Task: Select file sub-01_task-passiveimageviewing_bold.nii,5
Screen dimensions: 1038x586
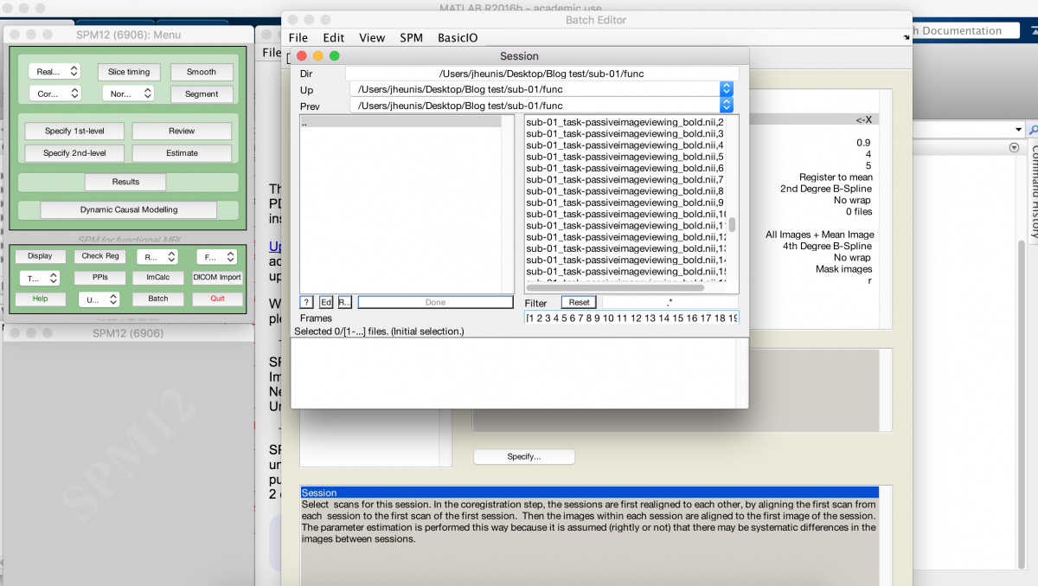Action: tap(625, 157)
